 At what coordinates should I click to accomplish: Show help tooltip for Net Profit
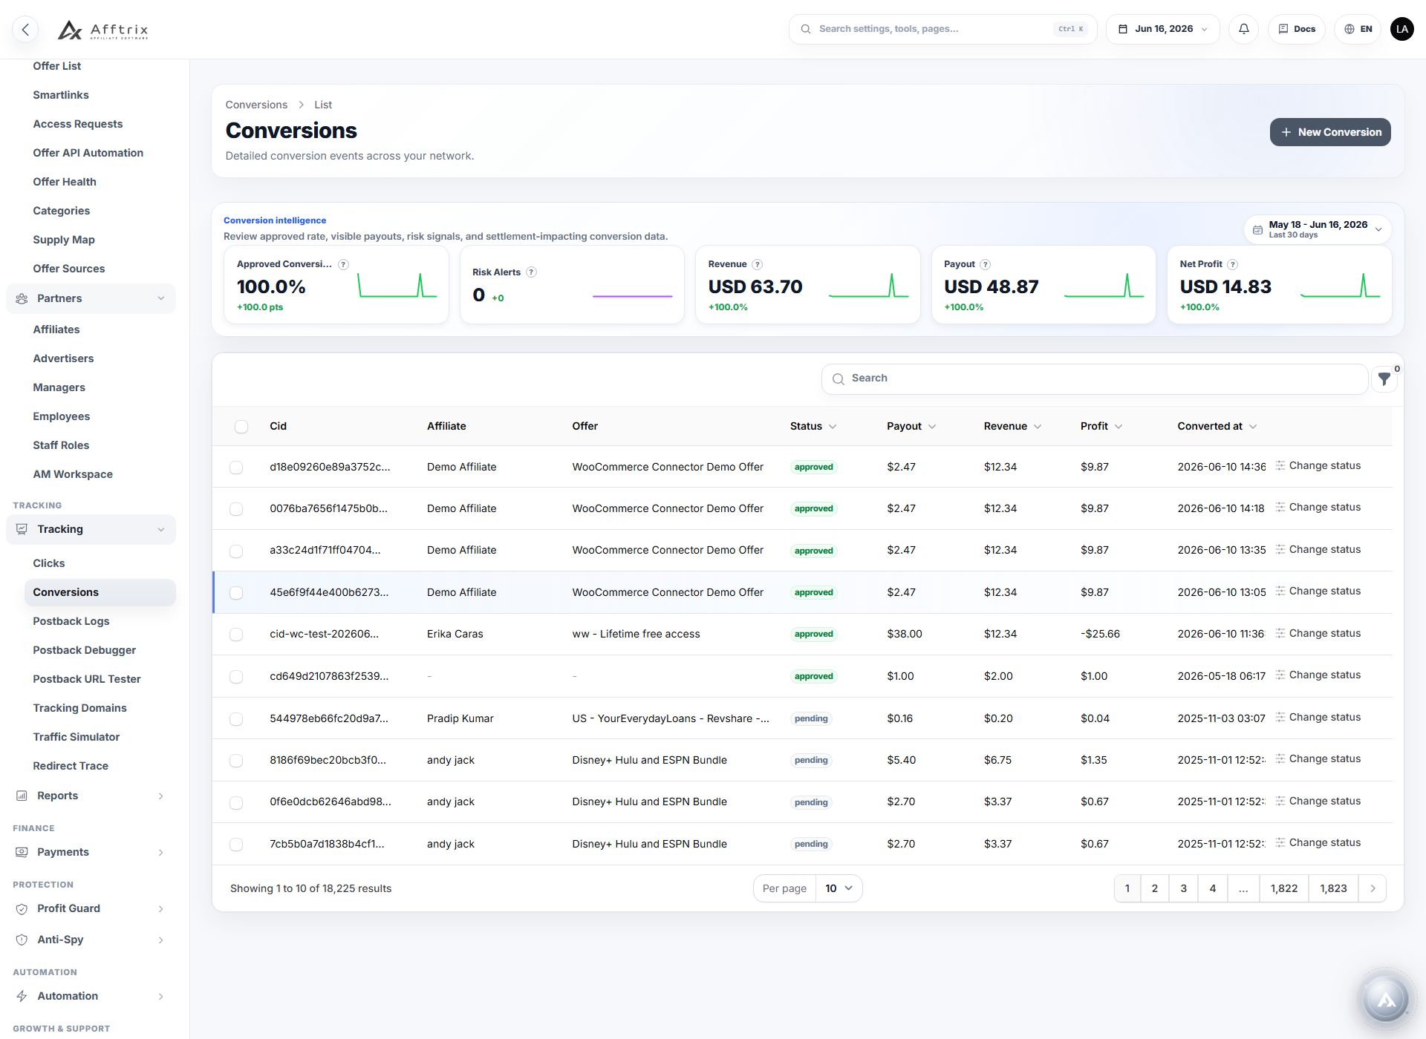[x=1232, y=264]
